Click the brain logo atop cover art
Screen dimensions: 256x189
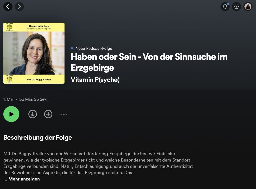9,27
